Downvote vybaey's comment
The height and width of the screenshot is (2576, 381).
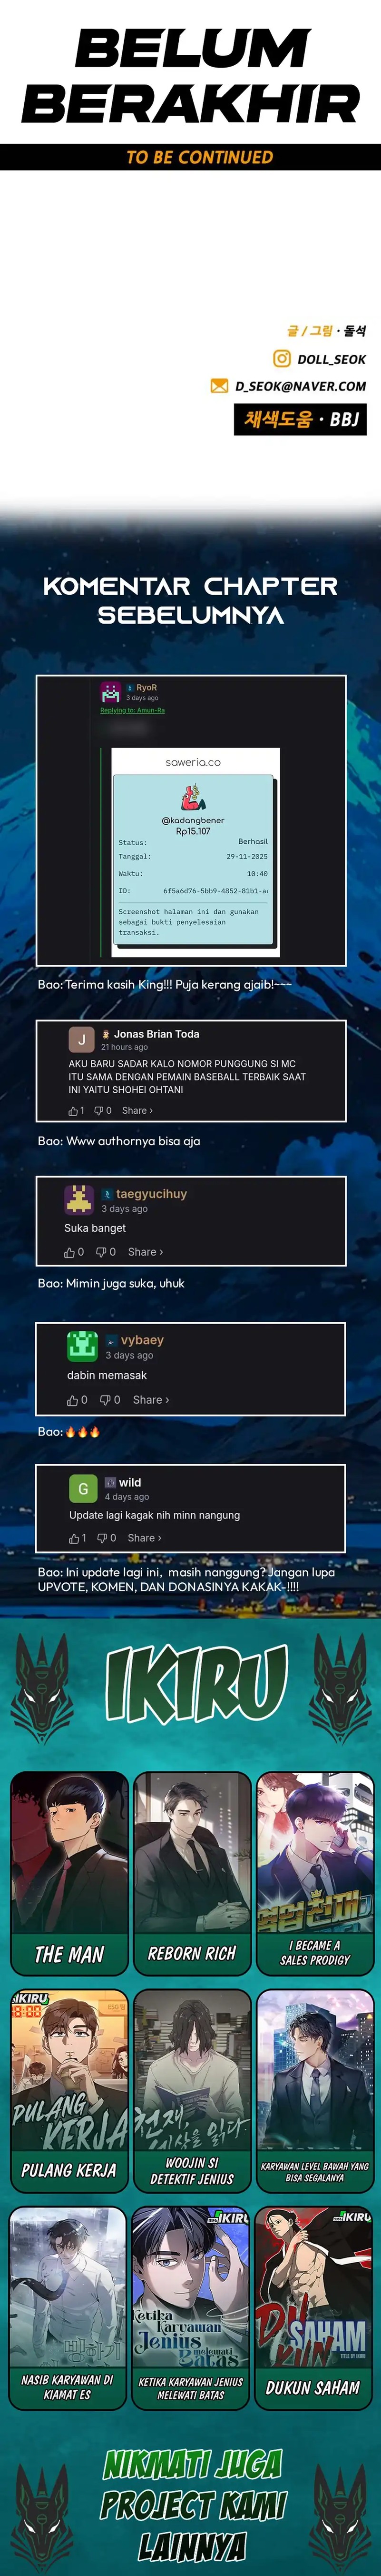point(110,1399)
